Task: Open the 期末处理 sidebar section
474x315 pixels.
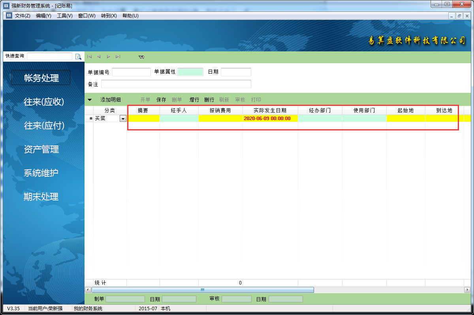Action: 41,196
